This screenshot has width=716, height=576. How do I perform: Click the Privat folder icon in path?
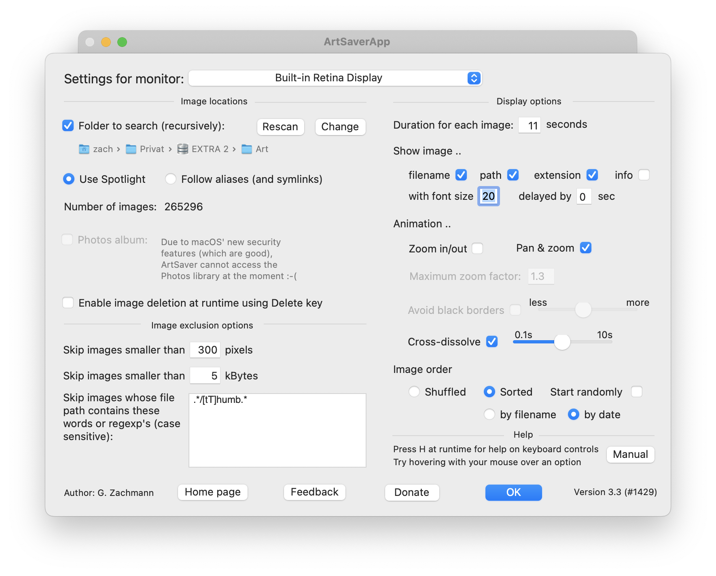coord(131,149)
